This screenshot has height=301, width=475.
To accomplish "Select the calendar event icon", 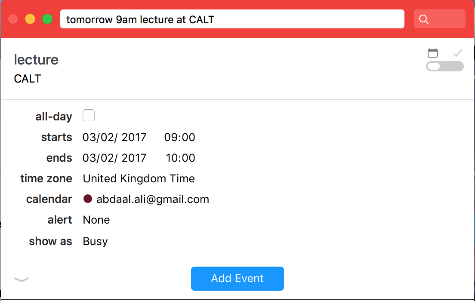I will 432,53.
